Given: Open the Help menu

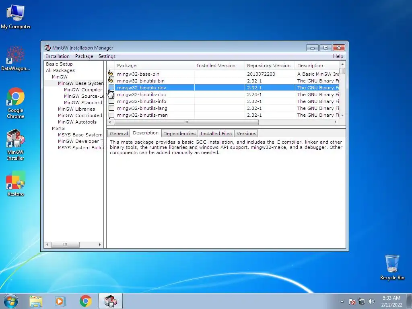Looking at the screenshot, I should click(x=338, y=56).
